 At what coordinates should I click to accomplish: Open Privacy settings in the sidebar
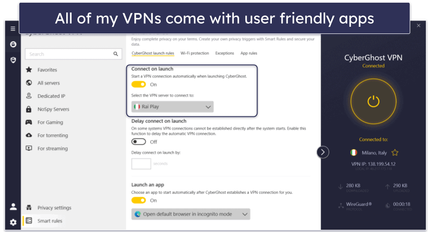pyautogui.click(x=55, y=208)
